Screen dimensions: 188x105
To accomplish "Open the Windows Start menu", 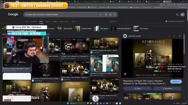I will click(68, 103).
